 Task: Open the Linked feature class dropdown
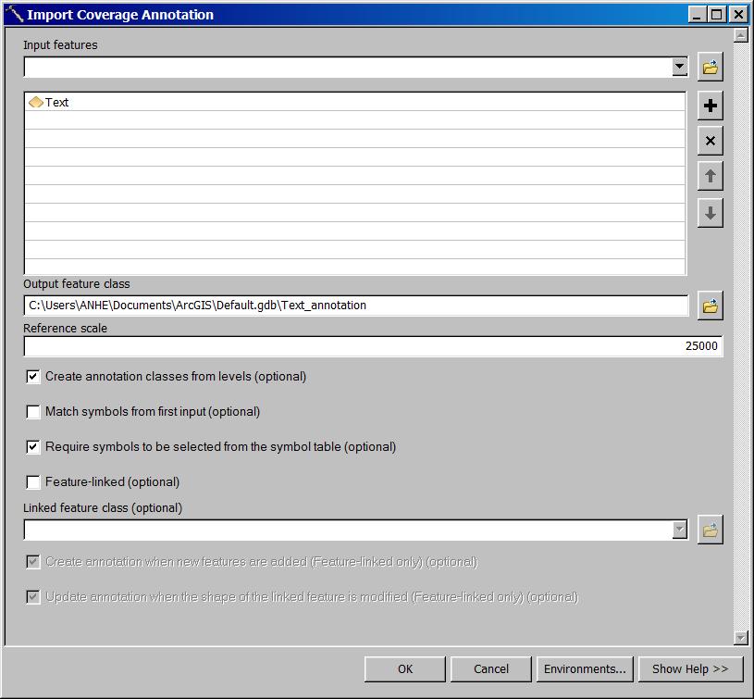(x=679, y=530)
